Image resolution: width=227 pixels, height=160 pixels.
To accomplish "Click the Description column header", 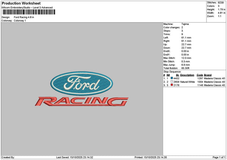I will pyautogui.click(x=187, y=75).
